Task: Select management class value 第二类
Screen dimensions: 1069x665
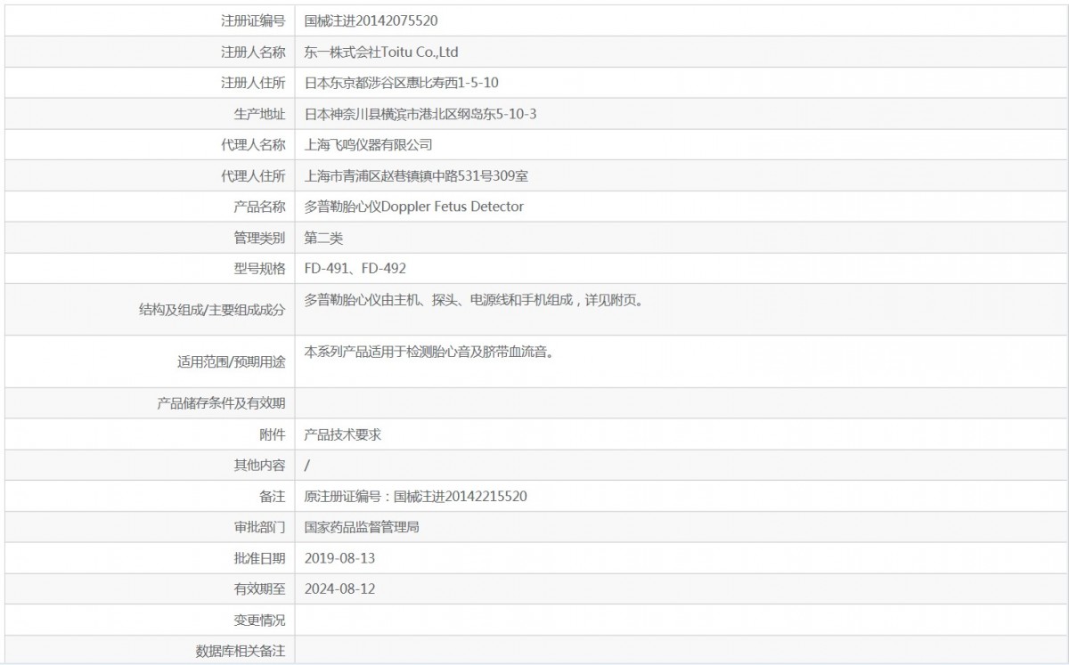Action: click(323, 238)
